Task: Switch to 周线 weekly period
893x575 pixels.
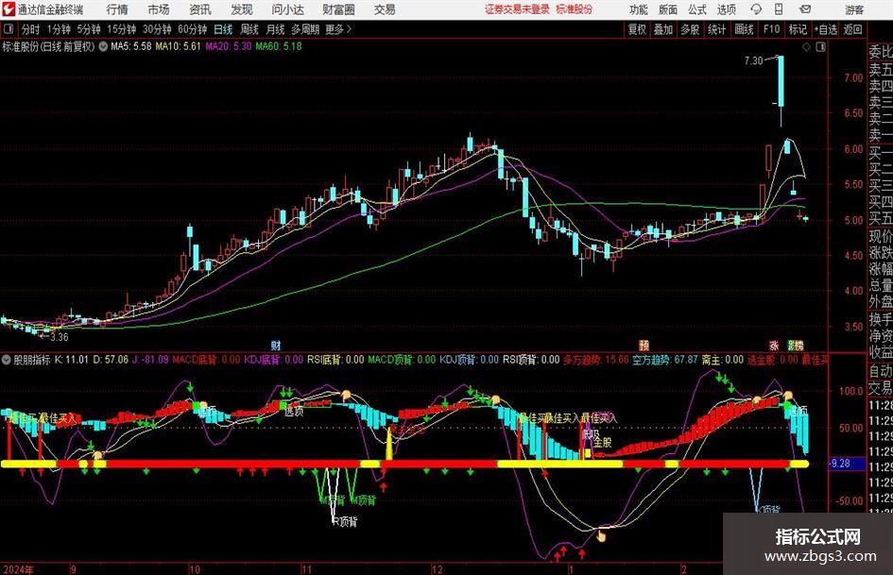Action: tap(249, 29)
